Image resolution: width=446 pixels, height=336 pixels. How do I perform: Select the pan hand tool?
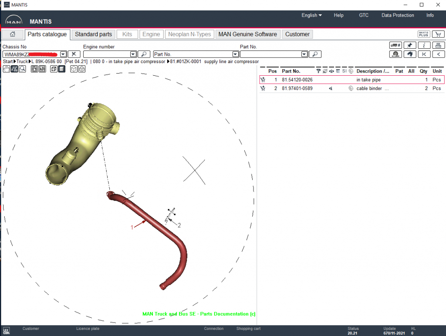(7, 69)
